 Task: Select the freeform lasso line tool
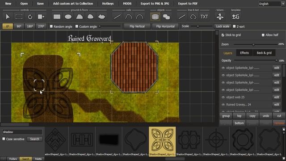(x=193, y=17)
